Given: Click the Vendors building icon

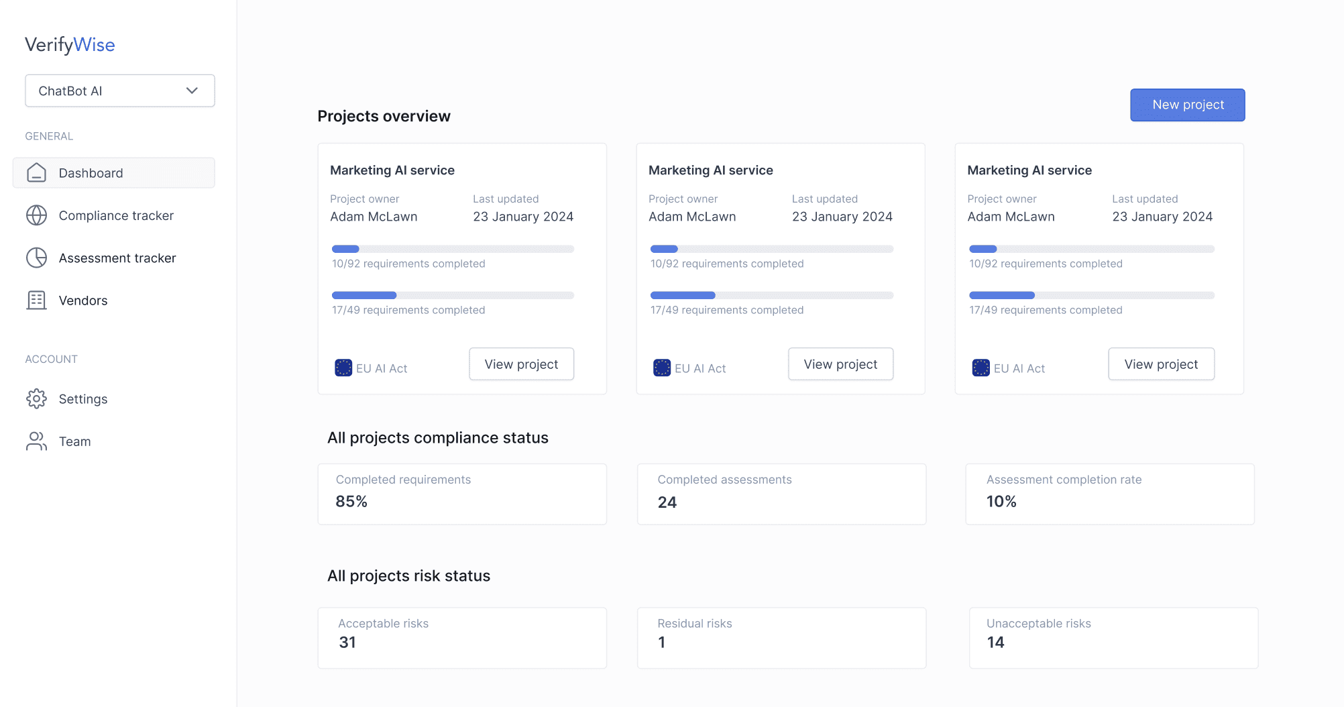Looking at the screenshot, I should click(36, 301).
